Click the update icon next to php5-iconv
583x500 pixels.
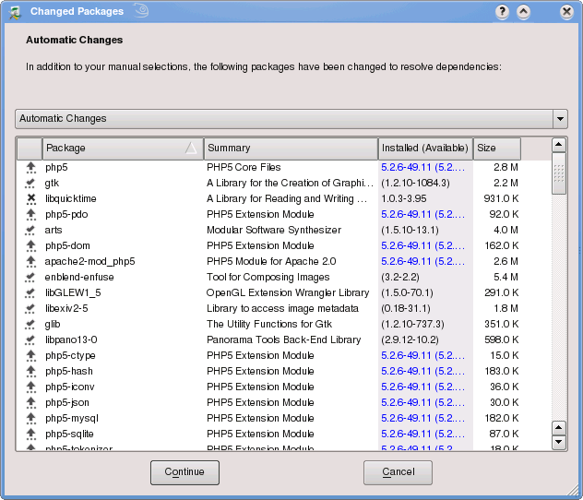(x=30, y=387)
